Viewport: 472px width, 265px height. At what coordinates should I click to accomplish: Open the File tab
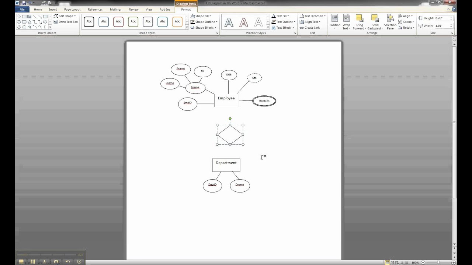[22, 10]
